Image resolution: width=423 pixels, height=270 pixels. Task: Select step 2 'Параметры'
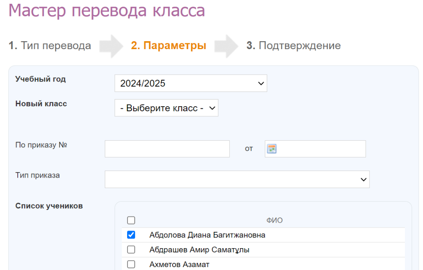[168, 46]
